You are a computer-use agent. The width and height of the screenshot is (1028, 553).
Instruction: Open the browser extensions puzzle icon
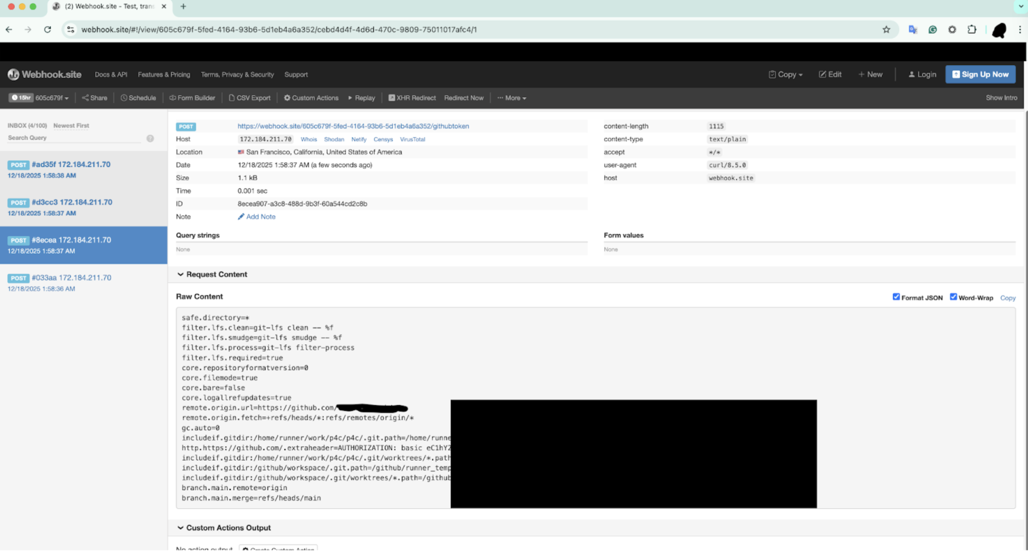972,30
